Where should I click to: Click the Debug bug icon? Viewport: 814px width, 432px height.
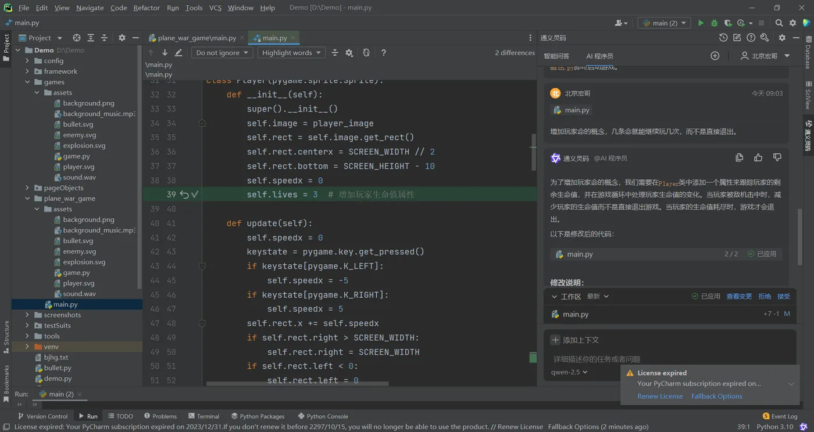click(x=715, y=23)
